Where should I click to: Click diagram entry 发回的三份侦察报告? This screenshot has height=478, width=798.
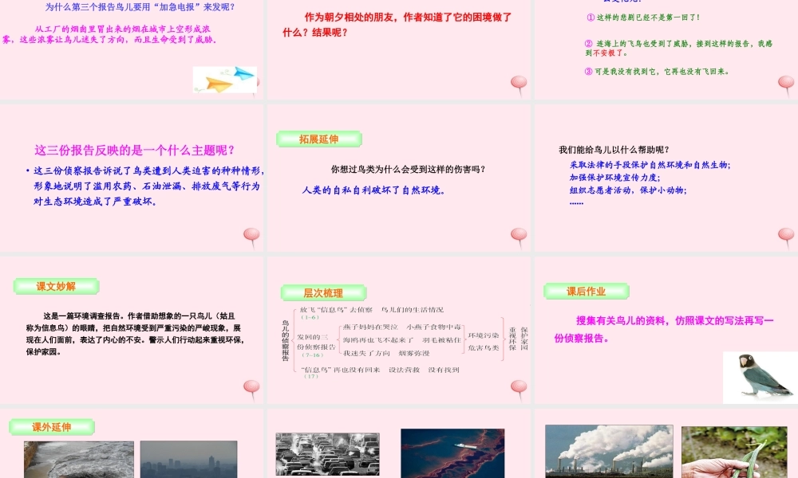pos(316,342)
